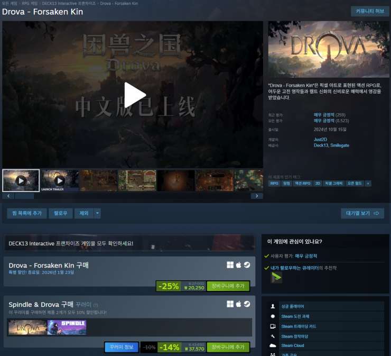Click the Steam icon beside Drova purchase title
Image resolution: width=391 pixels, height=356 pixels.
[x=247, y=265]
